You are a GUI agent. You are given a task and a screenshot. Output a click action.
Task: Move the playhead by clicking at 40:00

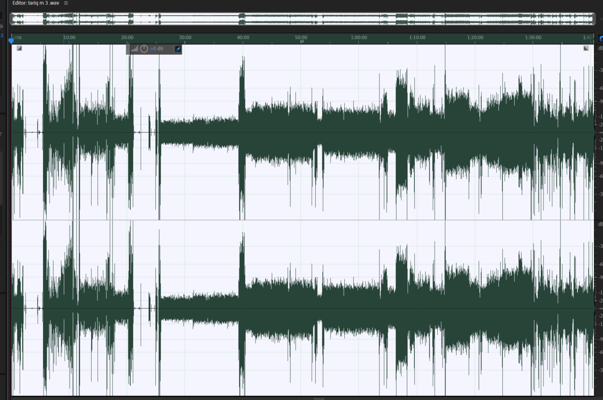243,38
